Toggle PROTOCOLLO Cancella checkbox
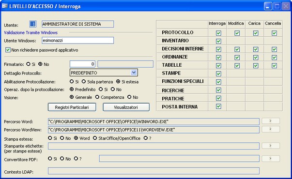Viewport: 292px width, 179px height. (x=274, y=33)
